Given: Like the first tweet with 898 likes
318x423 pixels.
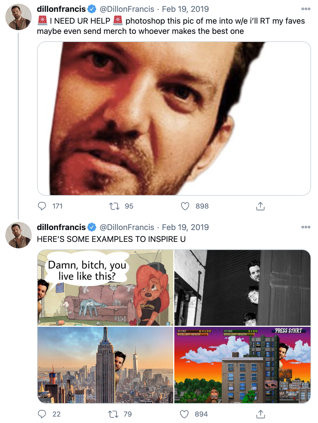Looking at the screenshot, I should tap(185, 206).
